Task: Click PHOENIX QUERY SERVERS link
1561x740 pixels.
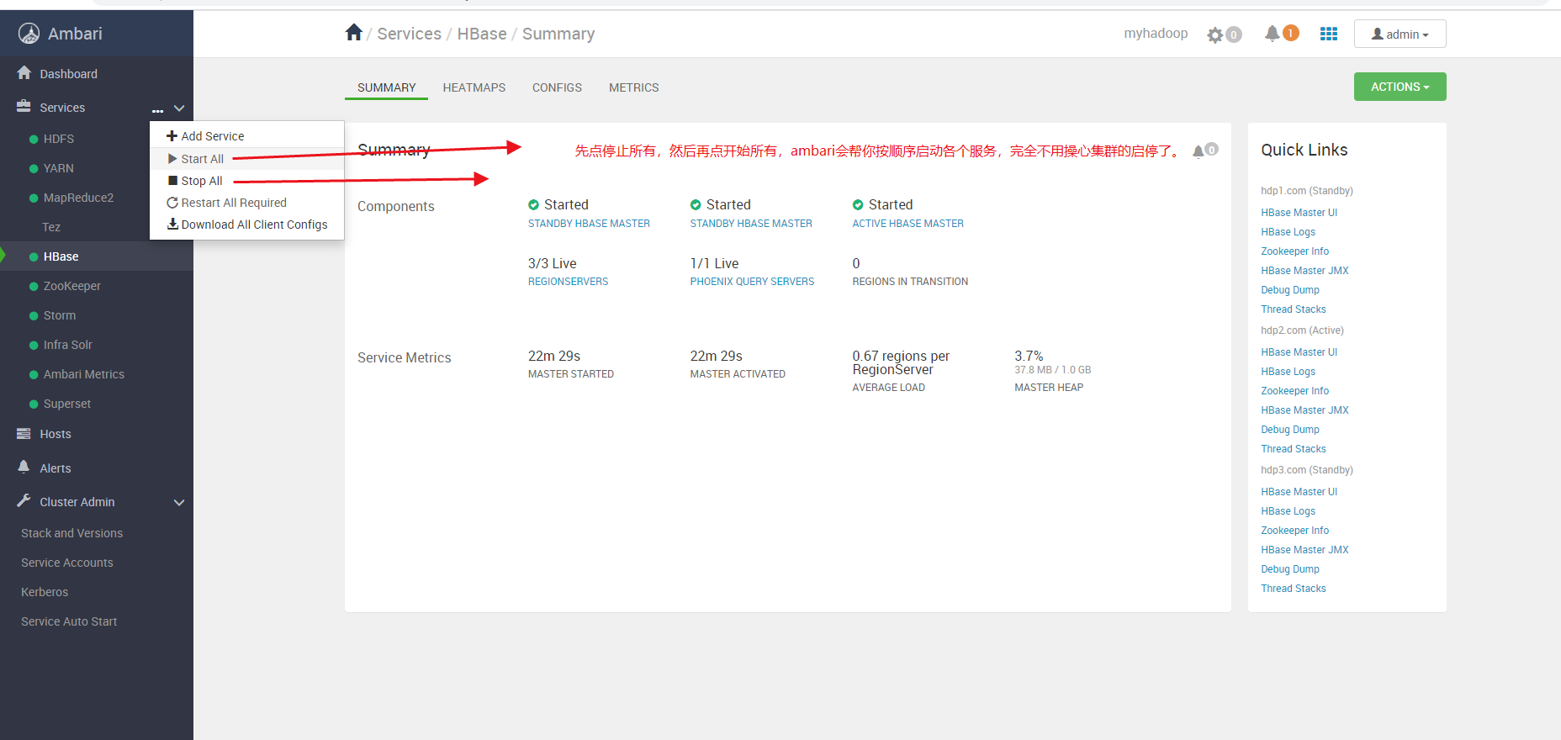Action: coord(752,282)
